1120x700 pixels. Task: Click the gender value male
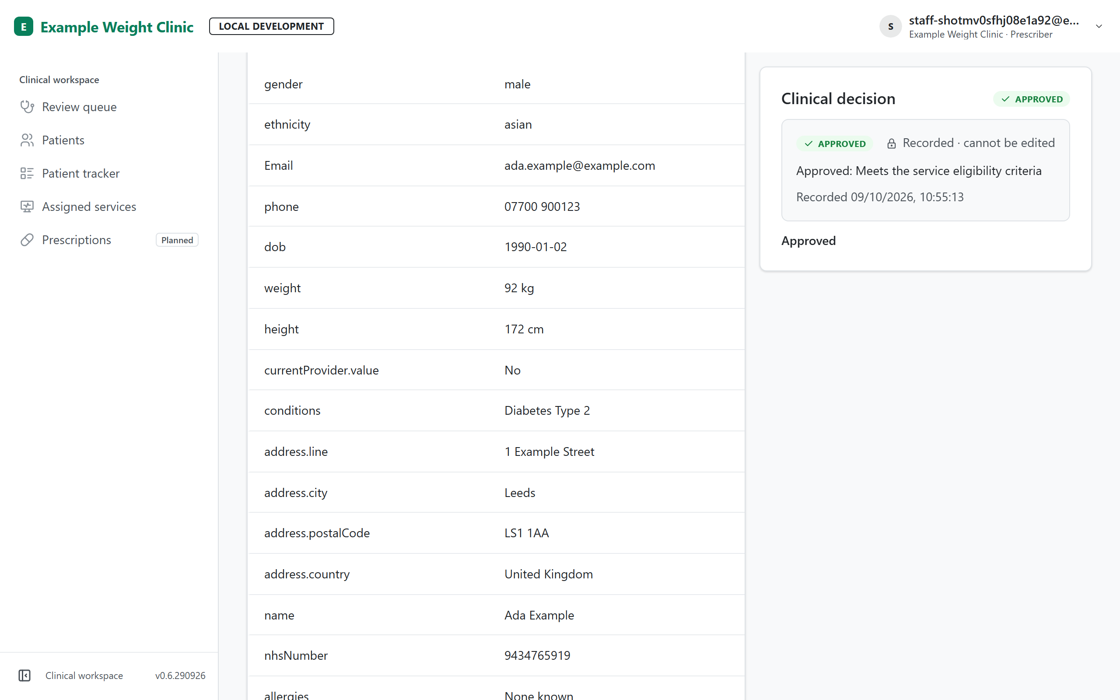(x=518, y=84)
